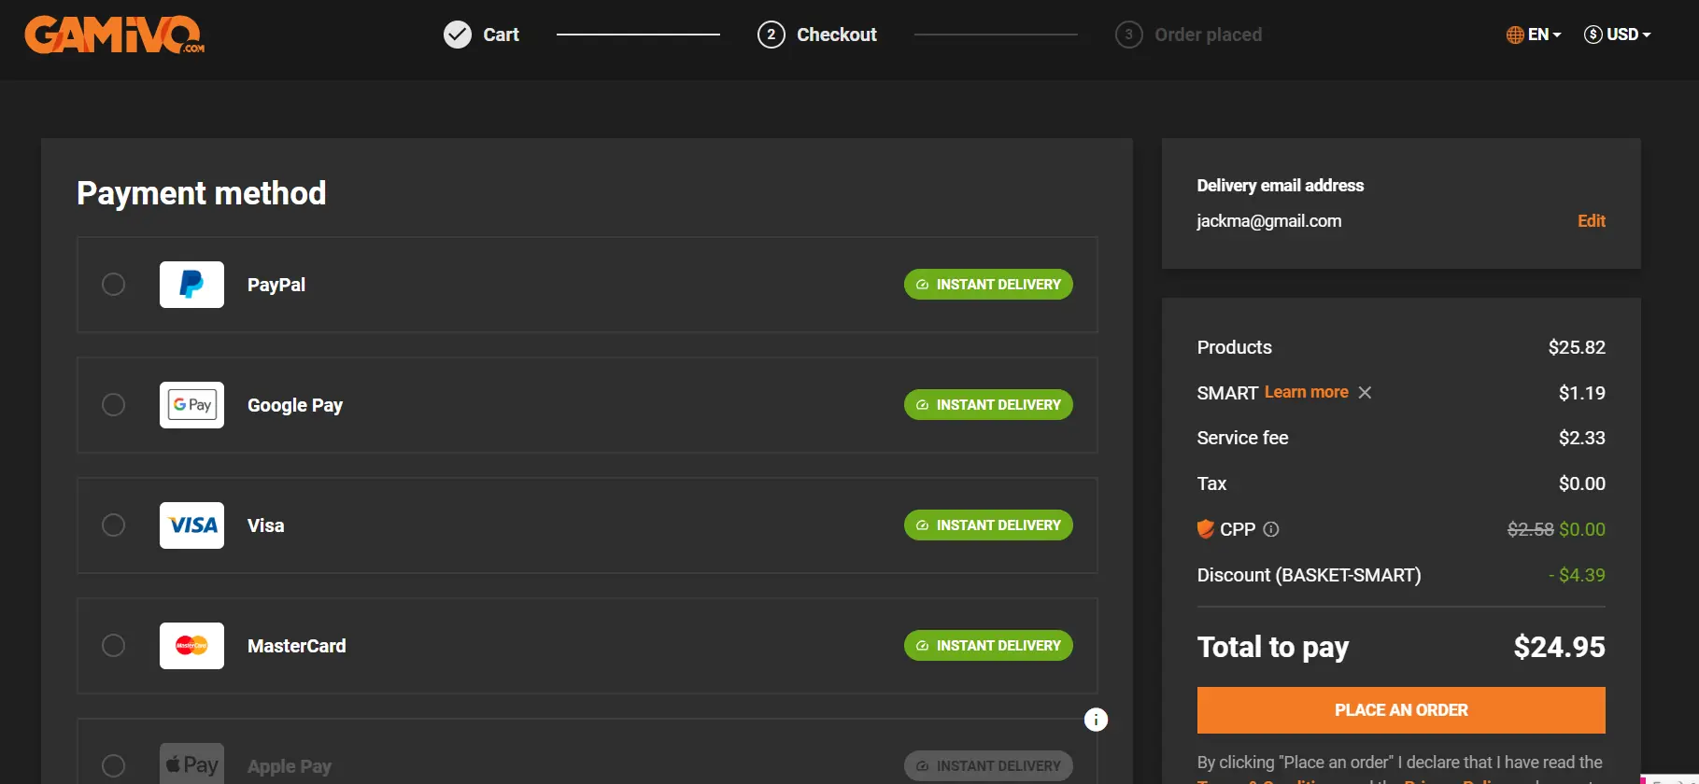This screenshot has width=1699, height=784.
Task: Click the Service fee label
Action: 1243,438
